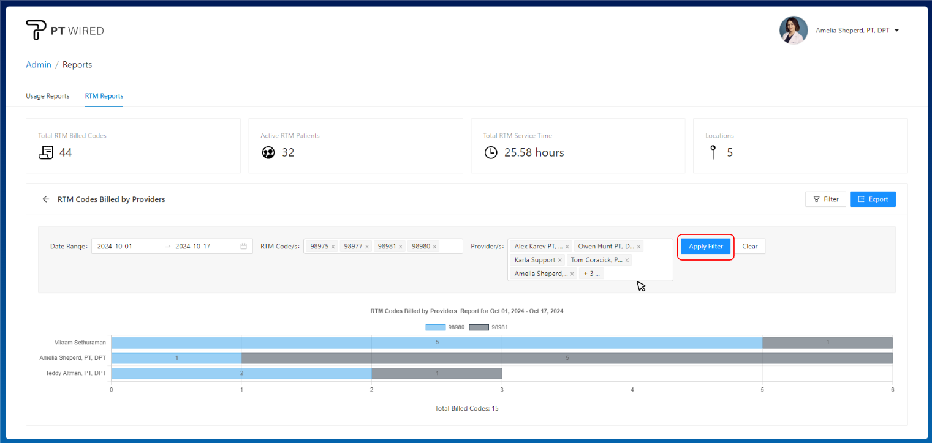
Task: Remove Tom Coracick provider tag
Action: coord(627,260)
